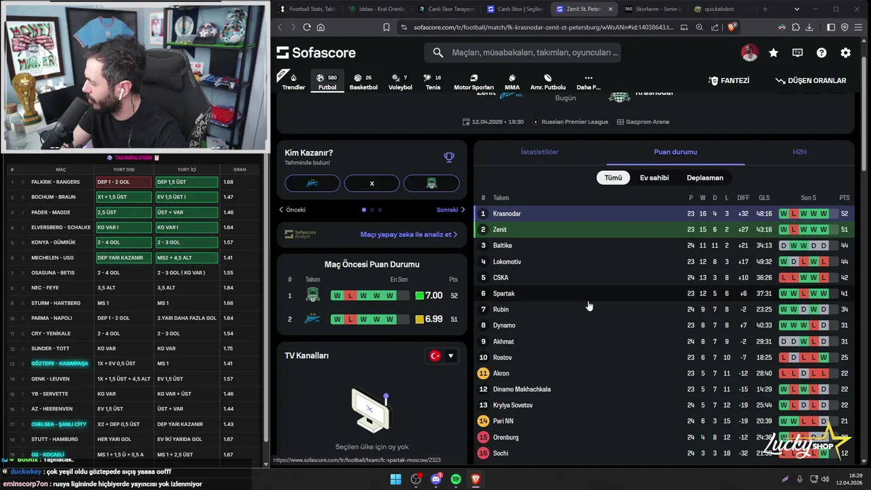
Task: Open Spartak team row in standings
Action: (x=663, y=293)
